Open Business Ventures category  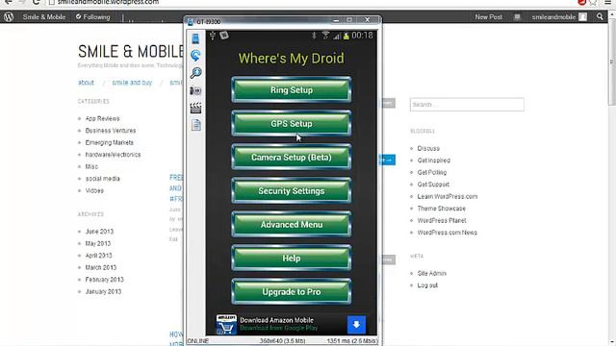111,131
